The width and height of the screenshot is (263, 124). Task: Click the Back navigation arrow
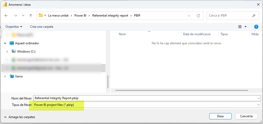tap(6, 16)
